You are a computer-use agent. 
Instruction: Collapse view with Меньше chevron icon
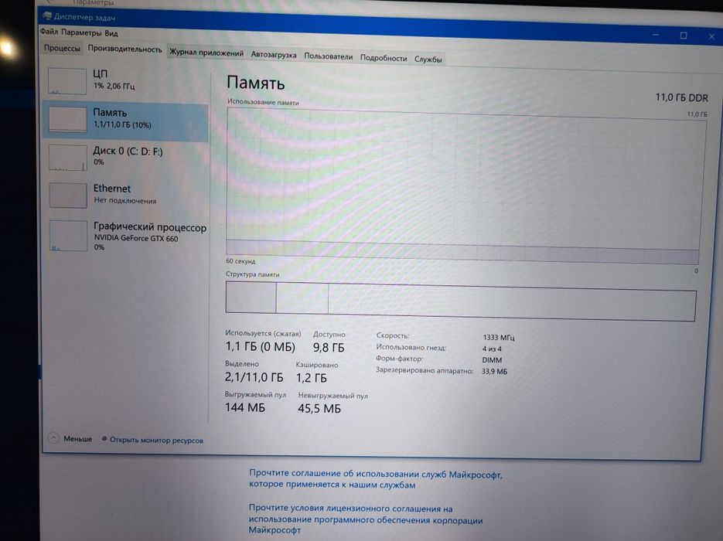[53, 437]
